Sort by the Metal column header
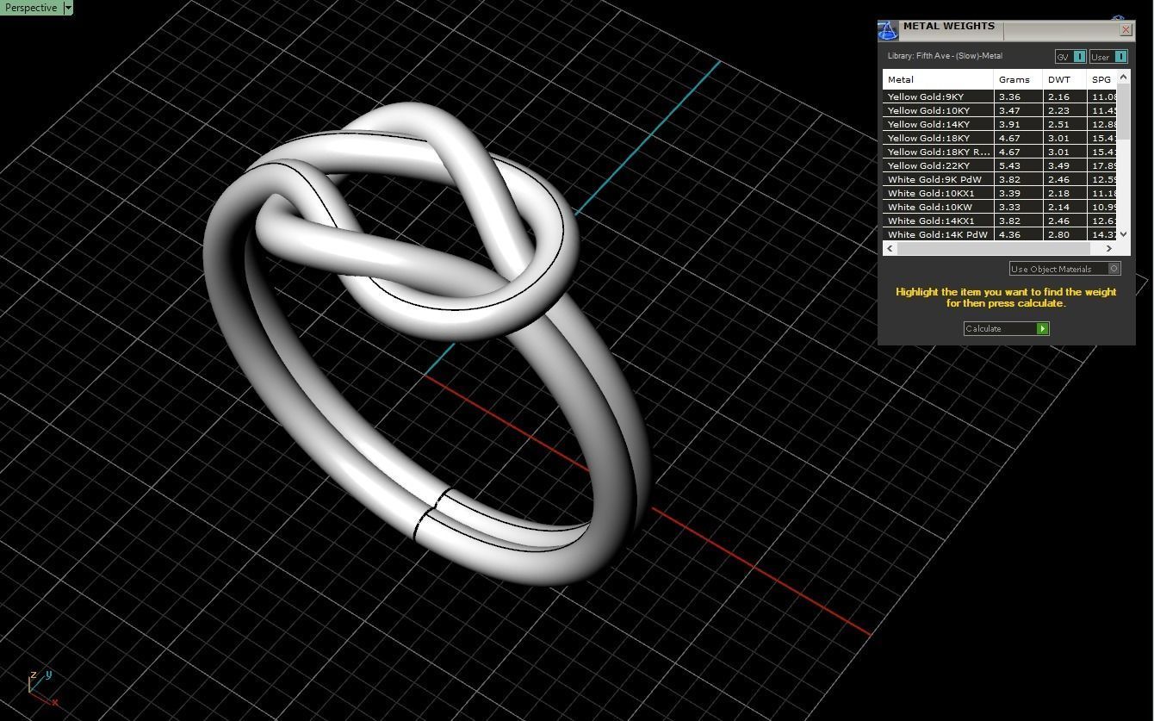The image size is (1154, 721). [938, 79]
